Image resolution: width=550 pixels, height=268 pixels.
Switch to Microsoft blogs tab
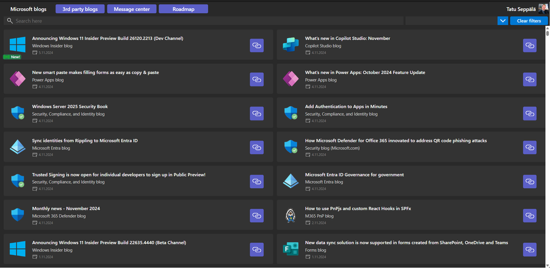pos(29,9)
